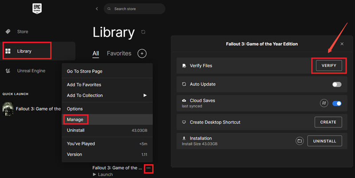
Task: Open cloud saves sync conflict icon
Action: click(324, 103)
